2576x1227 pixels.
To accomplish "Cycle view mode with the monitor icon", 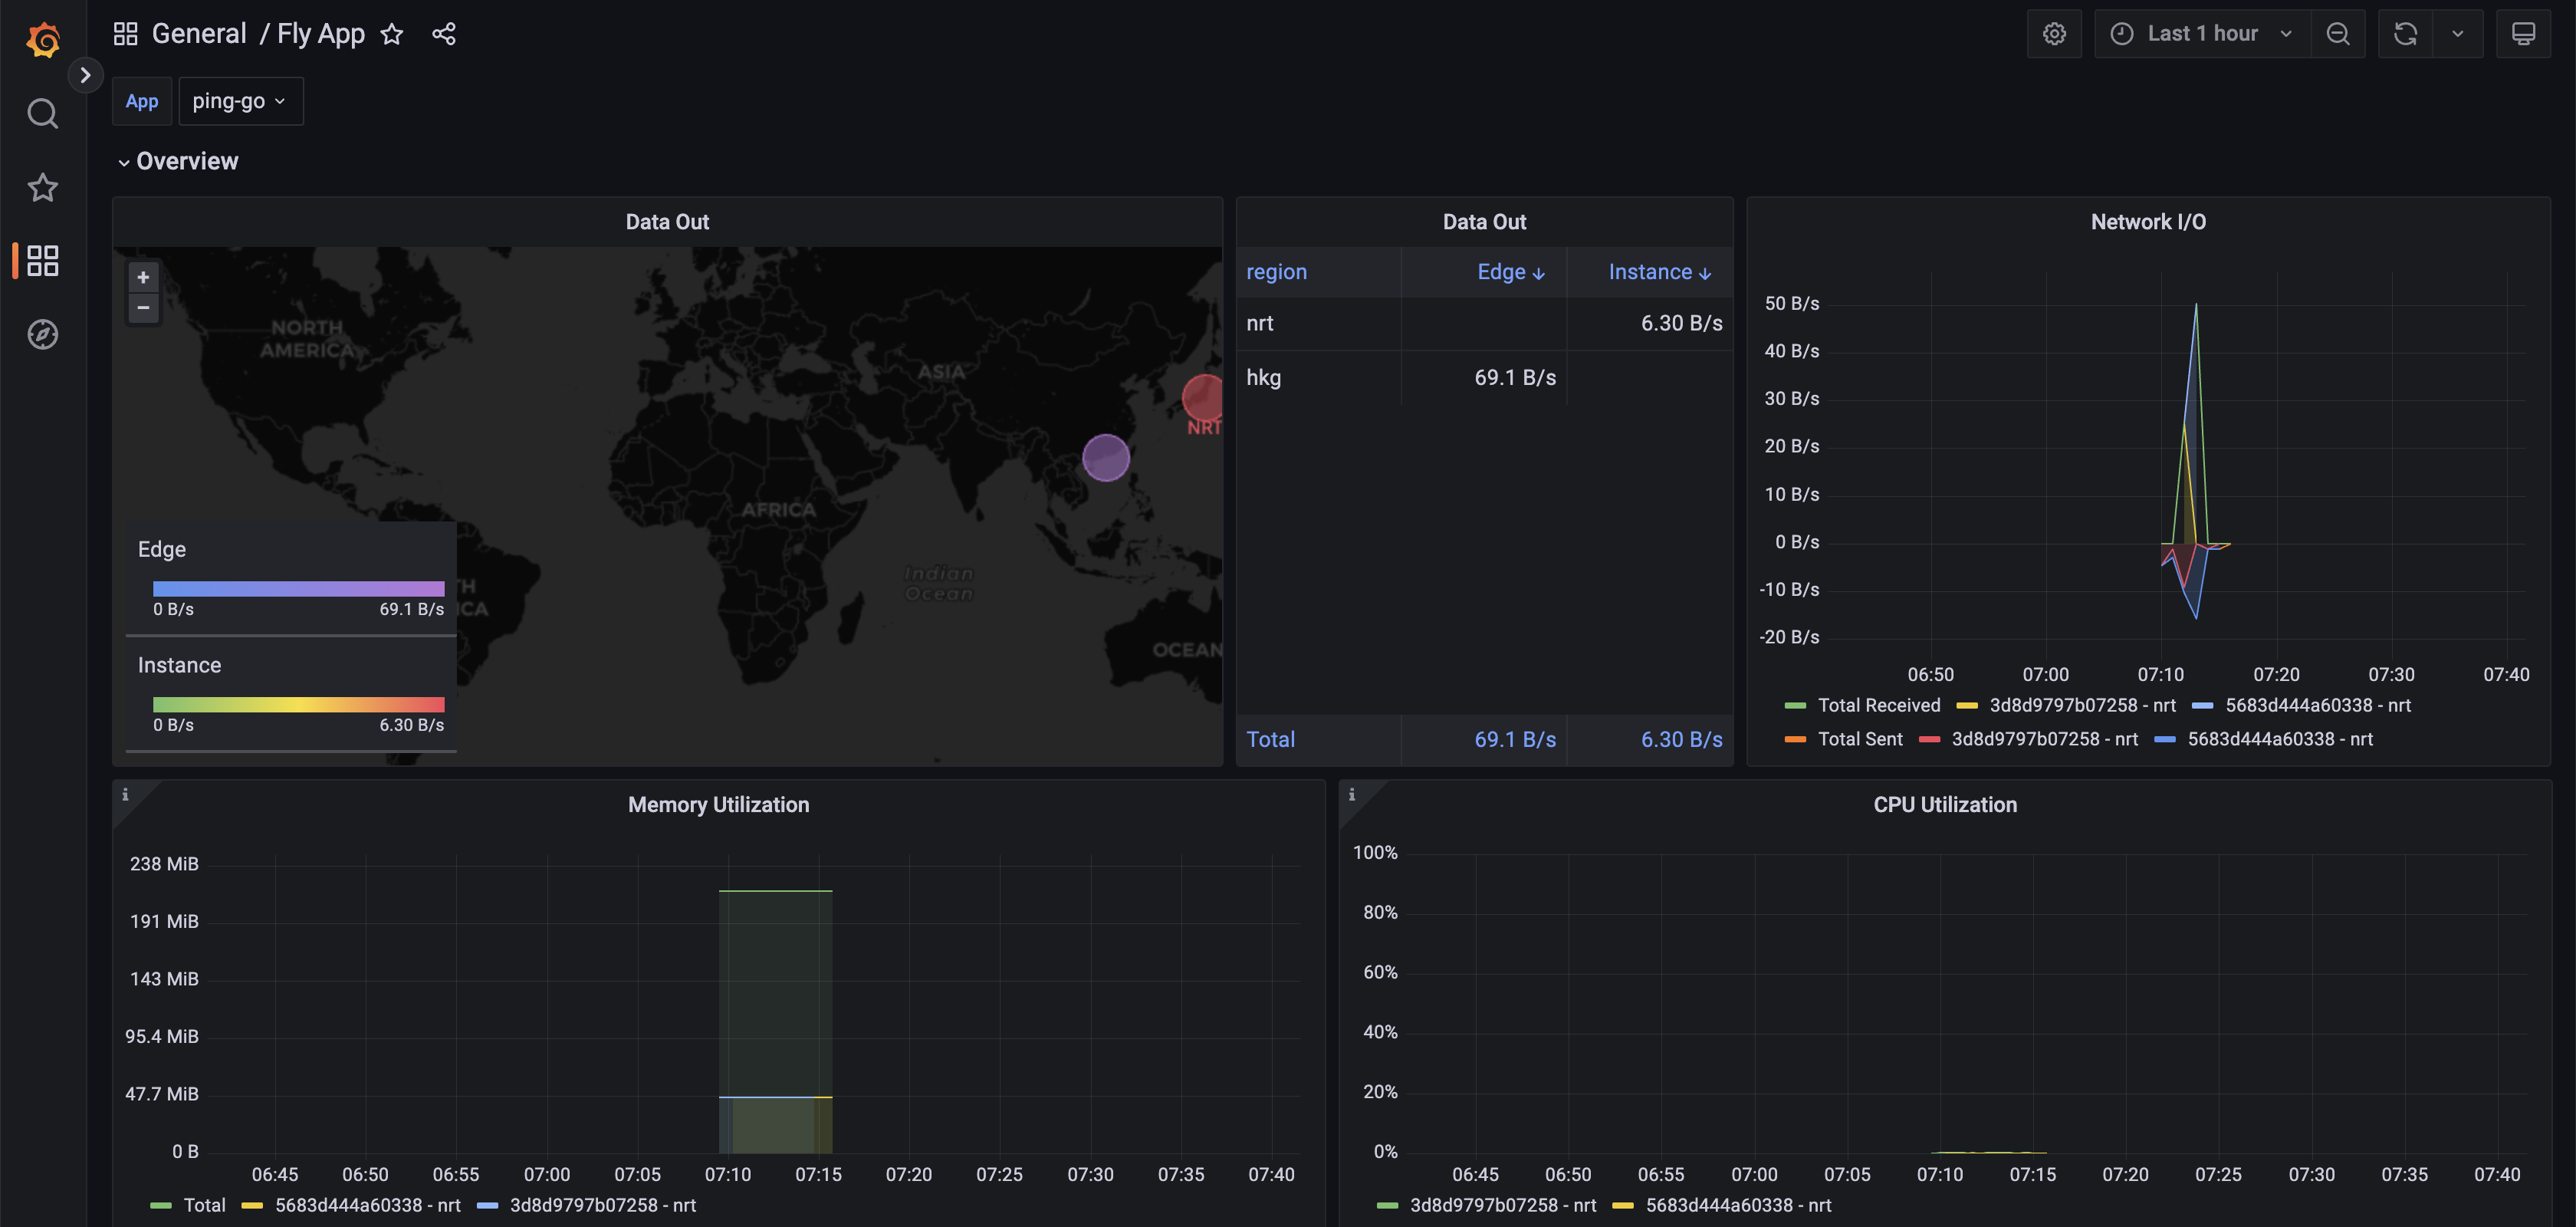I will click(2523, 34).
